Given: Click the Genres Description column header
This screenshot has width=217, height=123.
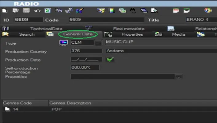Looking at the screenshot, I should [70, 103].
